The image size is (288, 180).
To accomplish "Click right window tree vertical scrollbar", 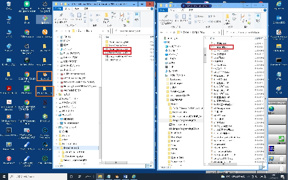I will (205, 55).
